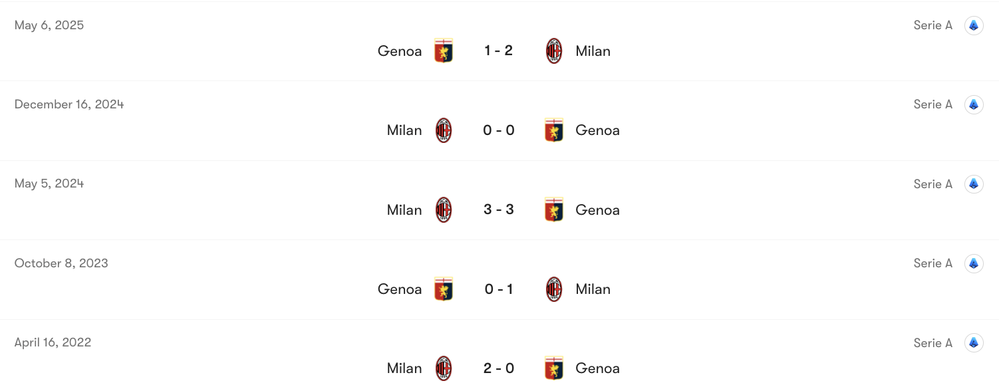Click the Genoa crest in the May 6, 2025 match

click(x=443, y=51)
